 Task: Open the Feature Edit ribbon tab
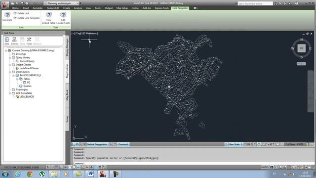tap(53, 8)
